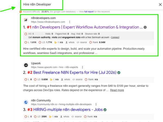Click the Upwork favicon
The height and width of the screenshot is (122, 163).
tap(26, 65)
